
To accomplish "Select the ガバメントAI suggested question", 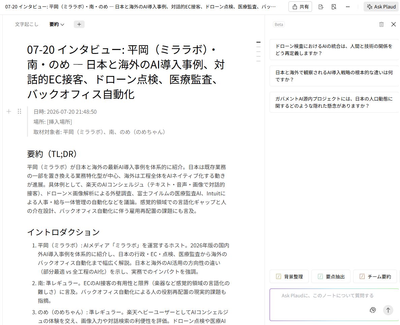I will [334, 102].
